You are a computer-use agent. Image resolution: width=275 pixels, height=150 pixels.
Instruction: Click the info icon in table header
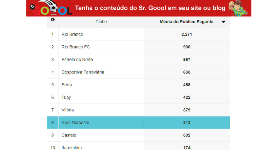(x=53, y=20)
